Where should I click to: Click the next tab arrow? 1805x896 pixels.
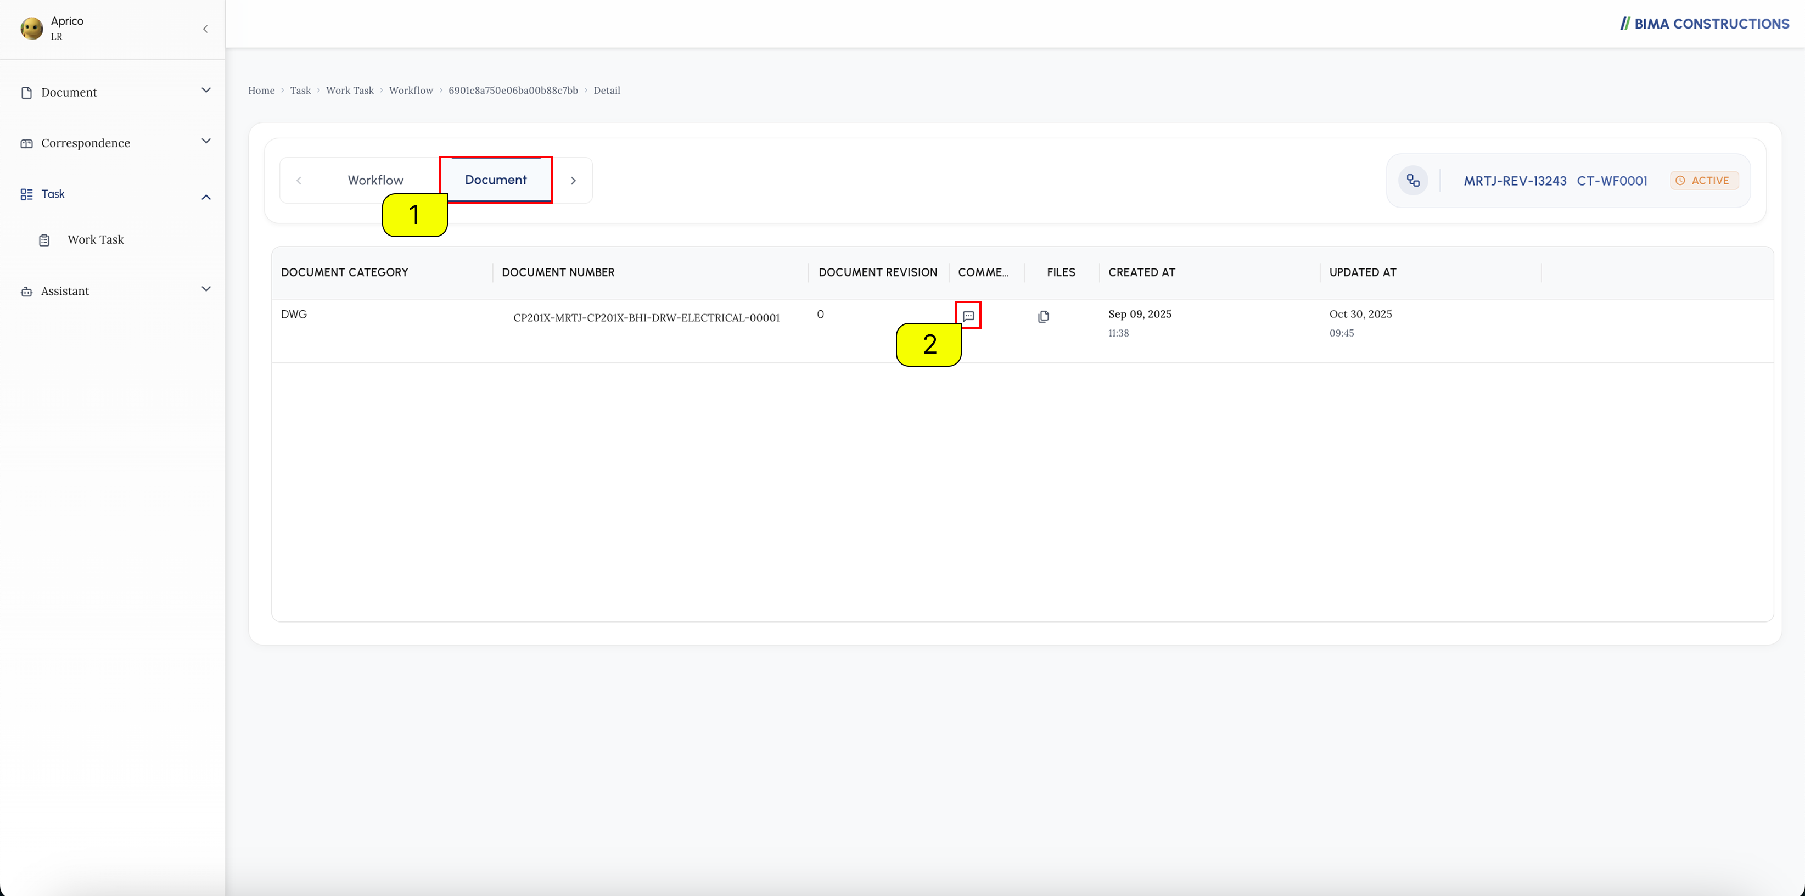[573, 181]
